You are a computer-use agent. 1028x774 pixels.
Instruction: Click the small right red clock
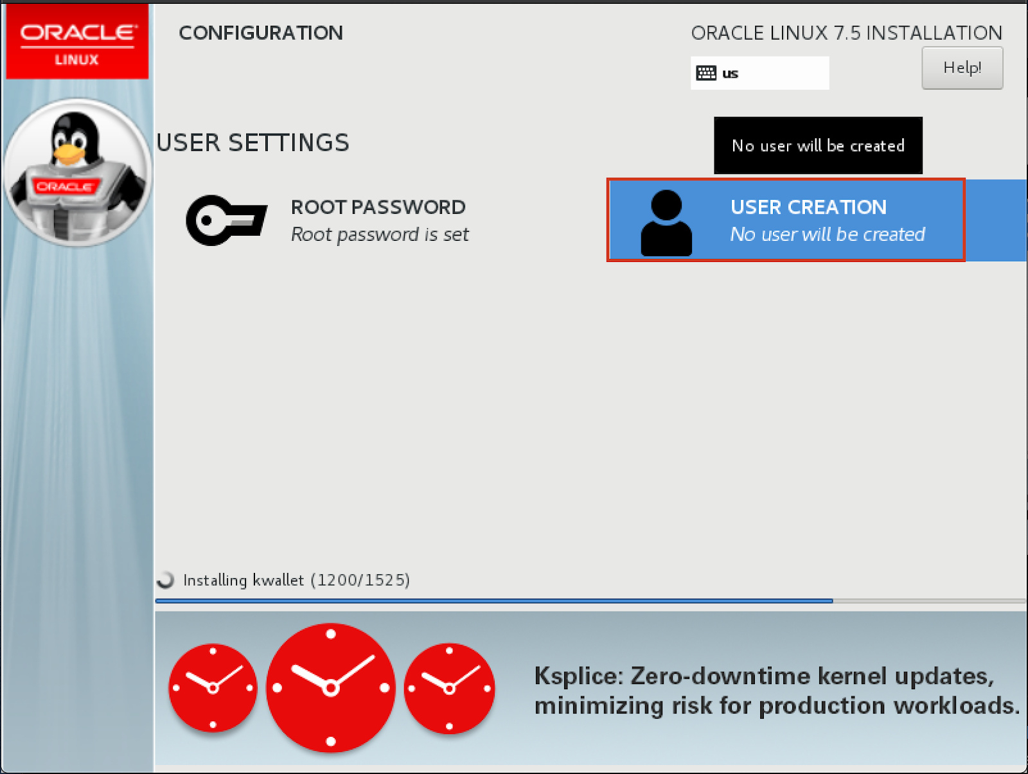pyautogui.click(x=449, y=688)
